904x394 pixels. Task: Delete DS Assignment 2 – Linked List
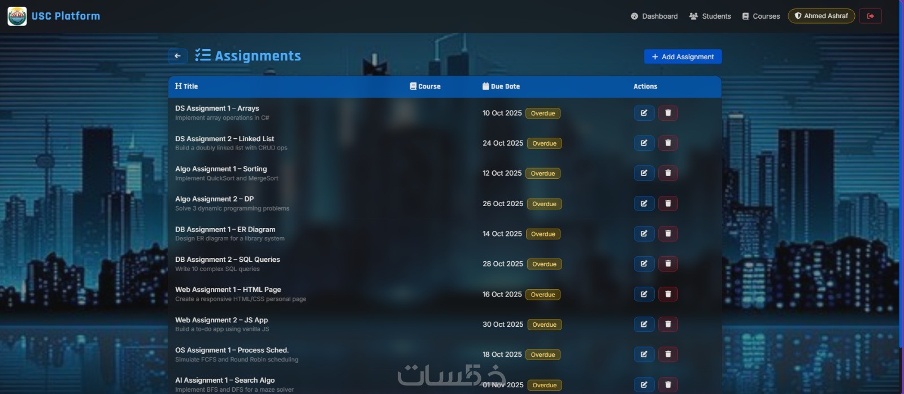(668, 143)
